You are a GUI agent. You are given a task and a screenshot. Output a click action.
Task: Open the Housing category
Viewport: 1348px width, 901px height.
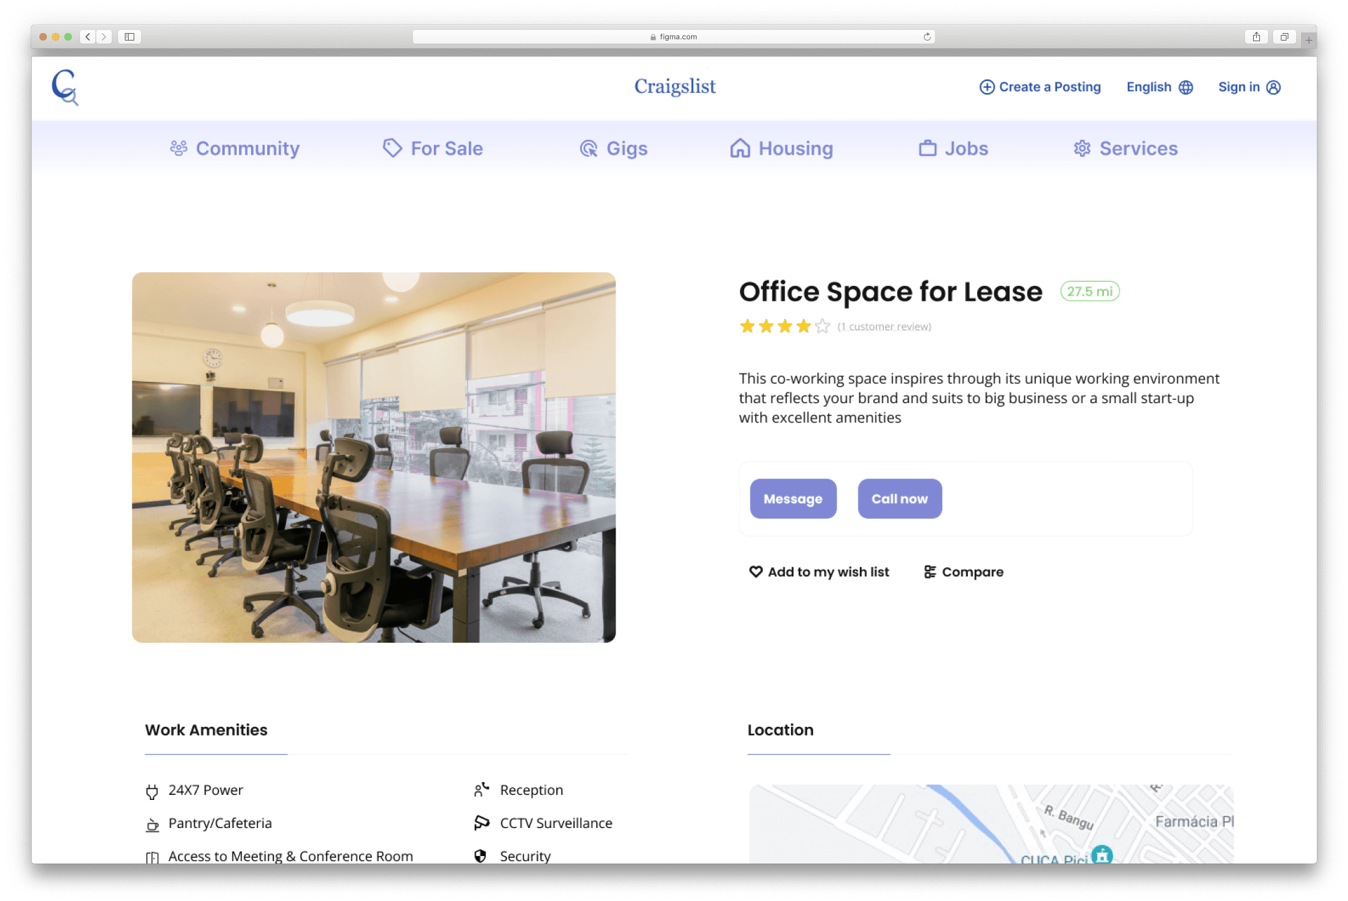[781, 149]
